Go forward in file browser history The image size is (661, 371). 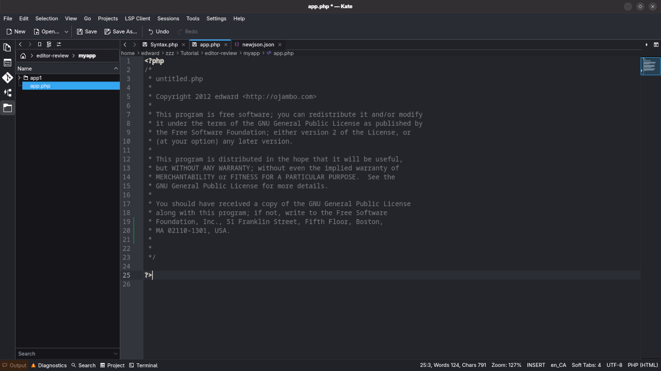pyautogui.click(x=29, y=44)
